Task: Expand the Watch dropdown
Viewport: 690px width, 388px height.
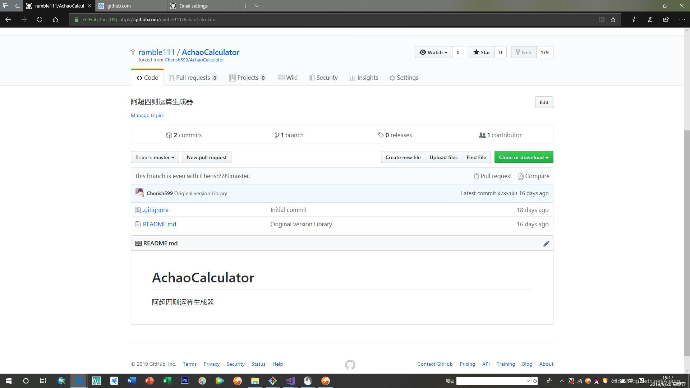Action: [x=433, y=52]
